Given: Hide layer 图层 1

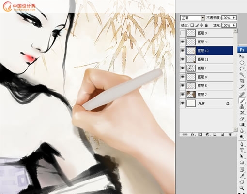Looking at the screenshot, I should pos(183,68).
